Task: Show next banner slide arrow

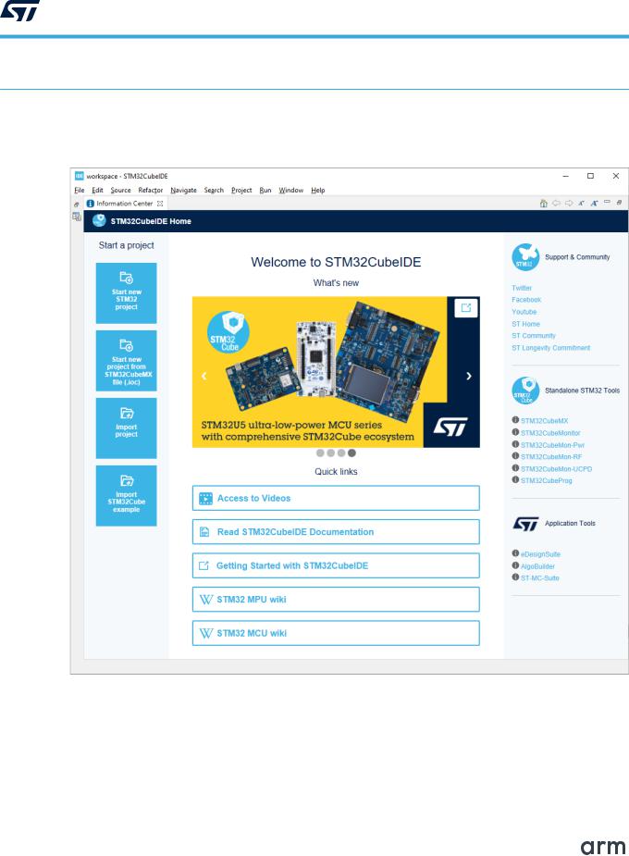Action: 469,376
